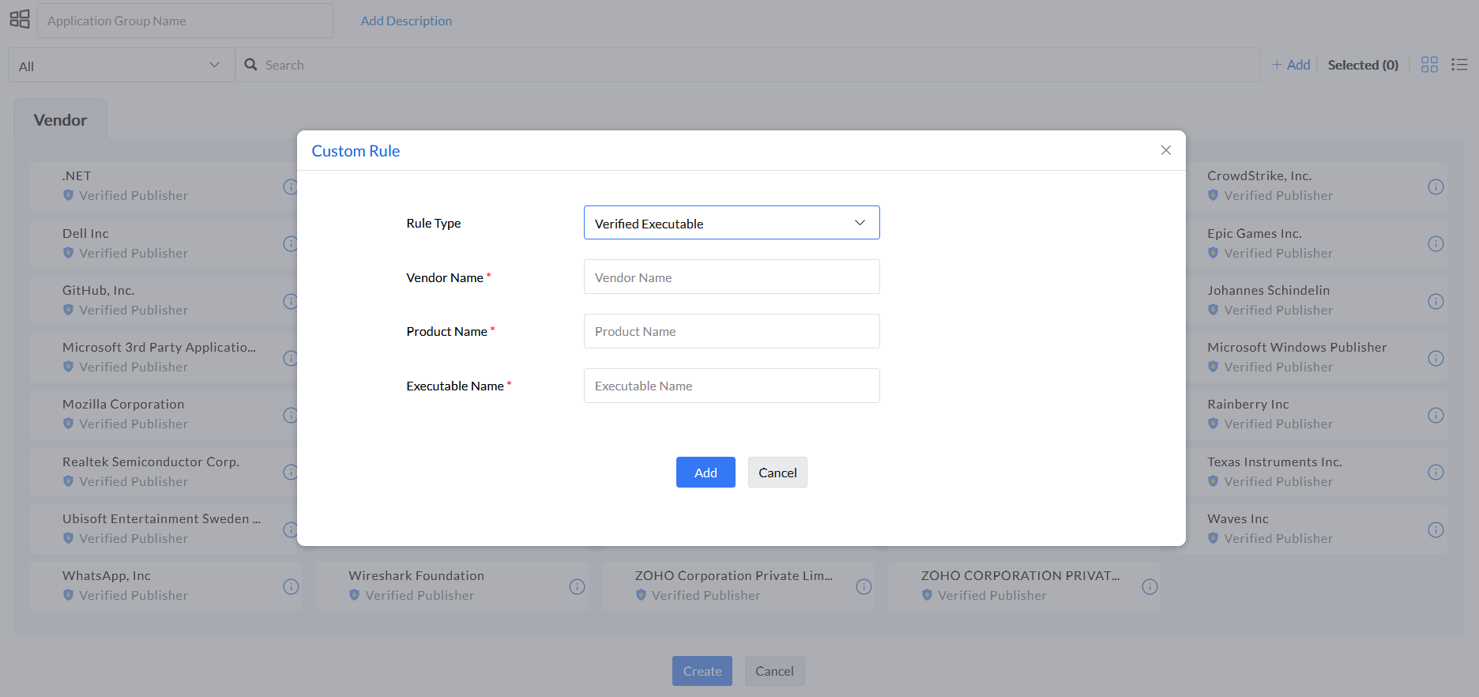
Task: Click the application group icon beside name field
Action: pyautogui.click(x=20, y=19)
